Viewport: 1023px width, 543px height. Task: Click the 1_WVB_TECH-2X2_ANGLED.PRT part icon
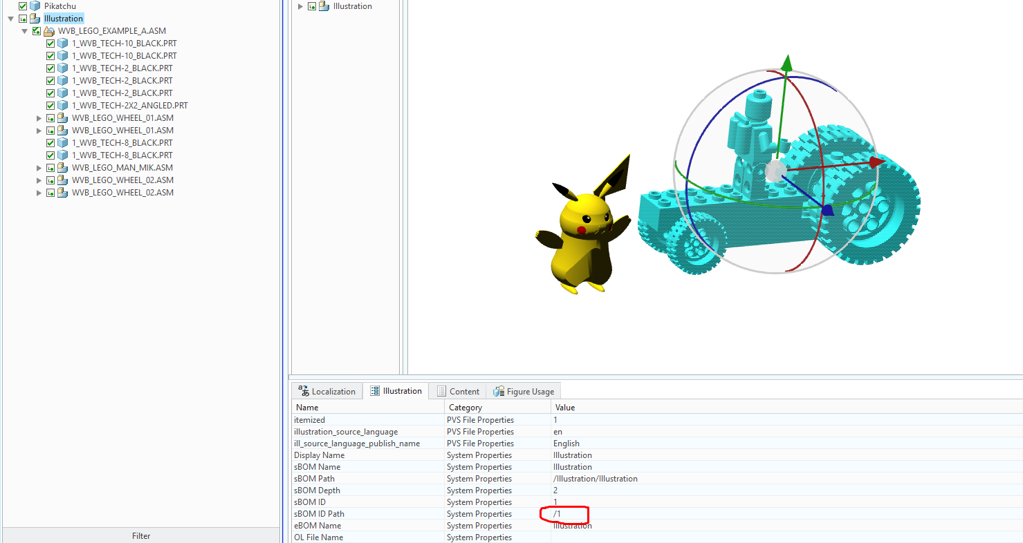pyautogui.click(x=63, y=106)
